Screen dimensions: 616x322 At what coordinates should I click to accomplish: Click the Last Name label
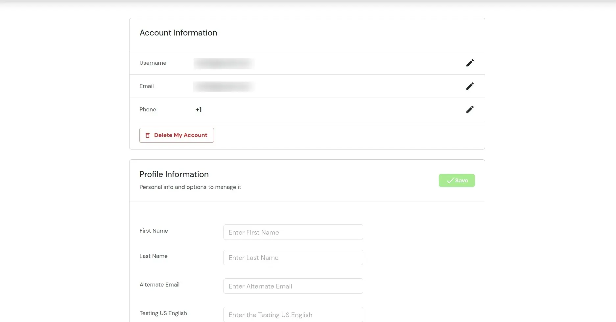tap(153, 256)
